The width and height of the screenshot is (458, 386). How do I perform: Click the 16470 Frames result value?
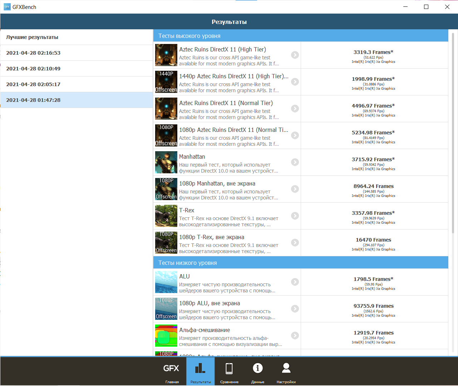[374, 240]
